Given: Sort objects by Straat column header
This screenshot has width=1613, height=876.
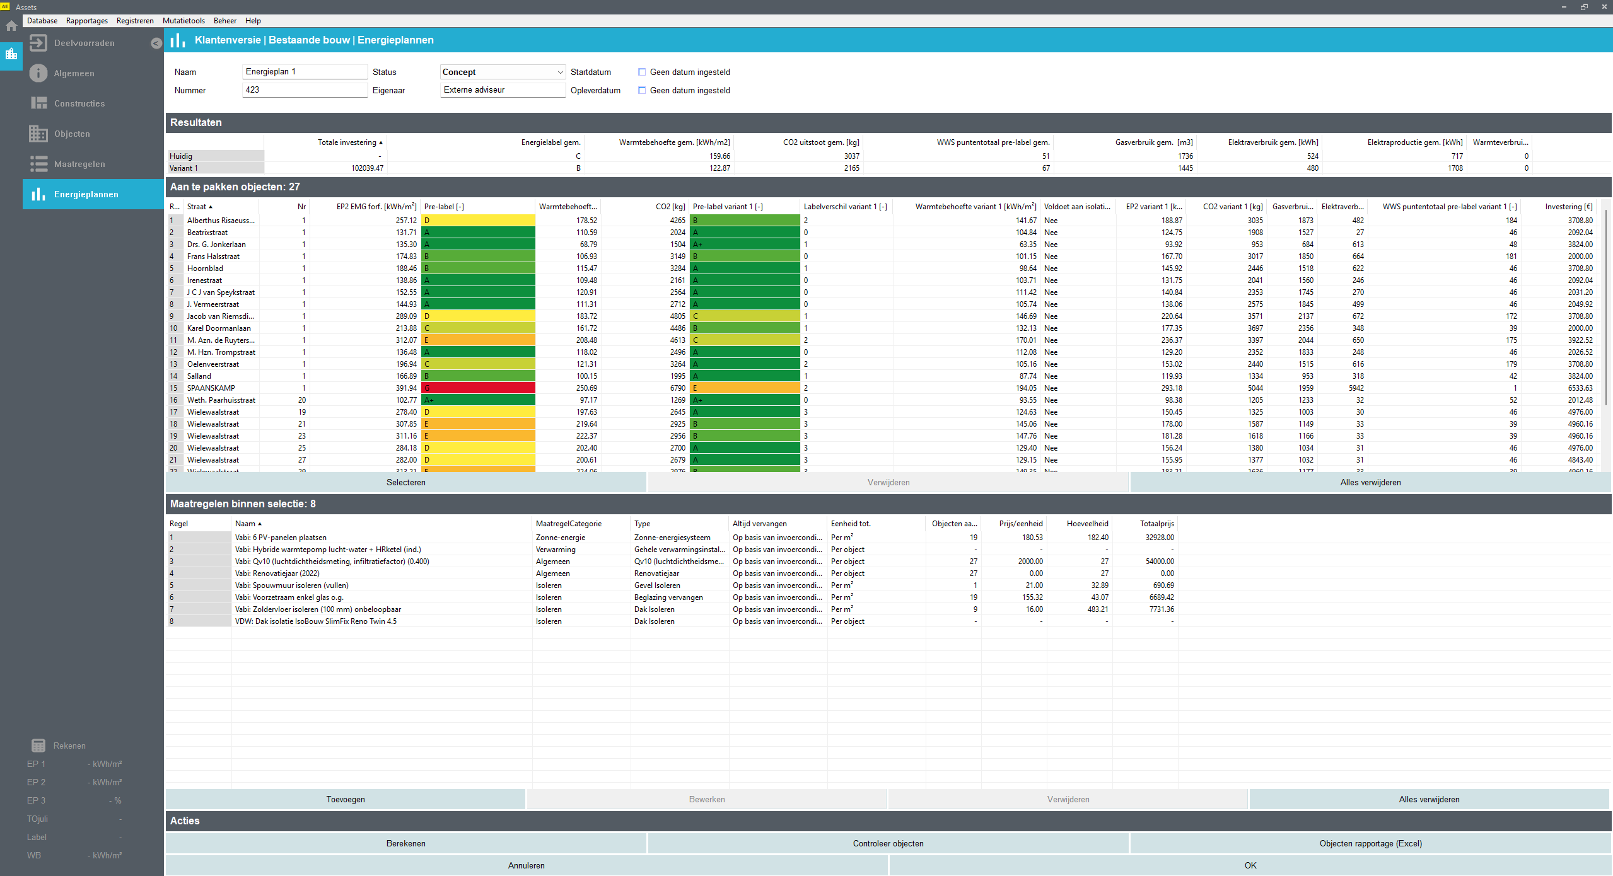Looking at the screenshot, I should click(199, 207).
